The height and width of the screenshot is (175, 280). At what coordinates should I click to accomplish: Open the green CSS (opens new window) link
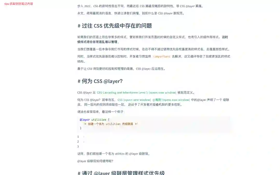pyautogui.click(x=134, y=100)
